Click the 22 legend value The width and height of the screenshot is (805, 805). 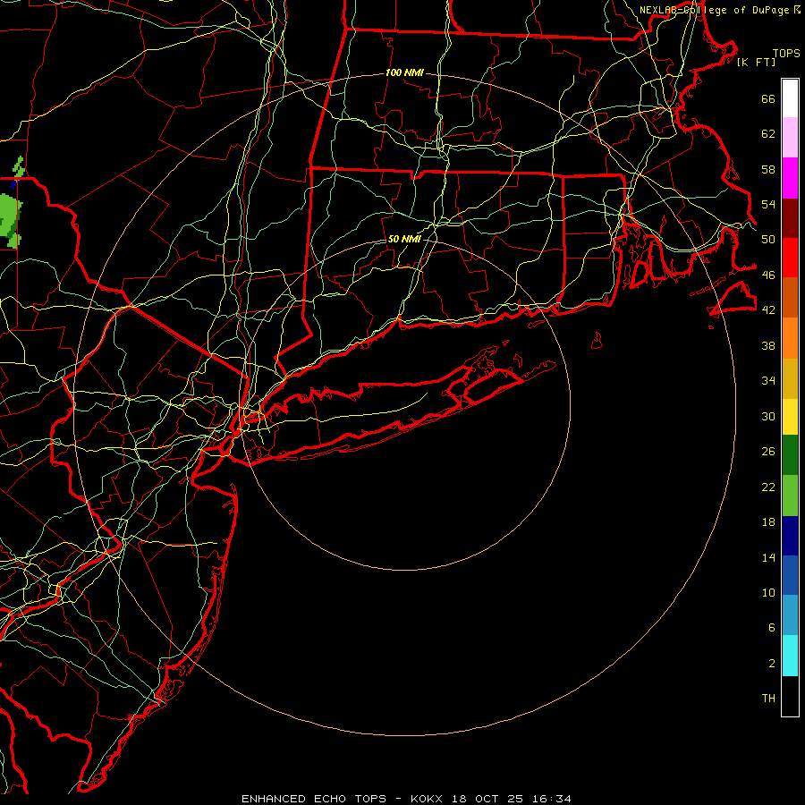pyautogui.click(x=768, y=487)
